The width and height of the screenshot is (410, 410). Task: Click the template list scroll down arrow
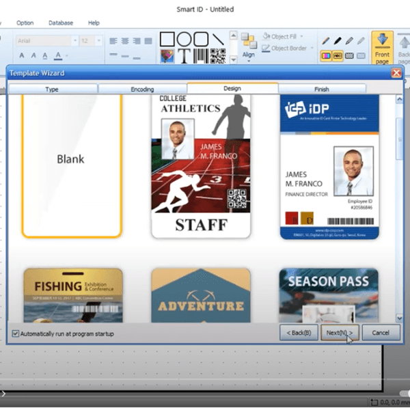pyautogui.click(x=399, y=318)
